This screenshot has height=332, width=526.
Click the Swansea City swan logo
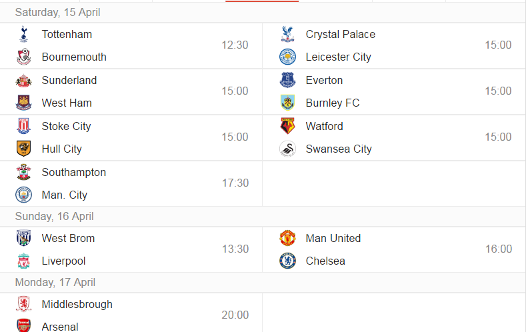[x=287, y=149]
